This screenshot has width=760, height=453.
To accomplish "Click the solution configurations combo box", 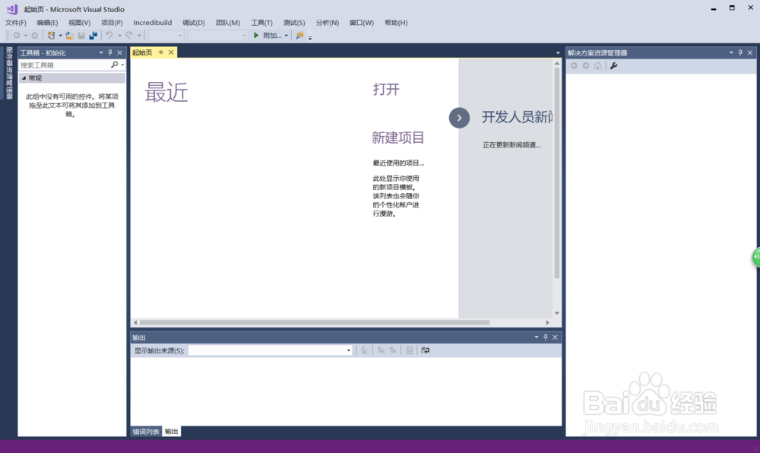I will click(x=166, y=36).
